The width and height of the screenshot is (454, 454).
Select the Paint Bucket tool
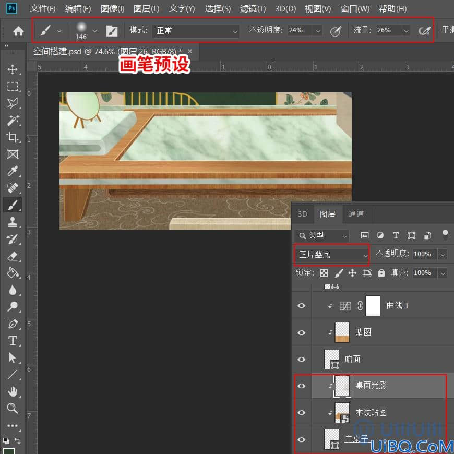[13, 273]
